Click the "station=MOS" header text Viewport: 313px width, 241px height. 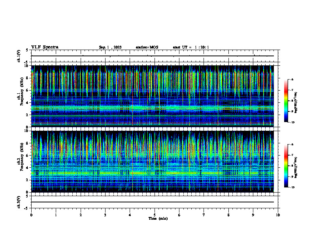(147, 47)
